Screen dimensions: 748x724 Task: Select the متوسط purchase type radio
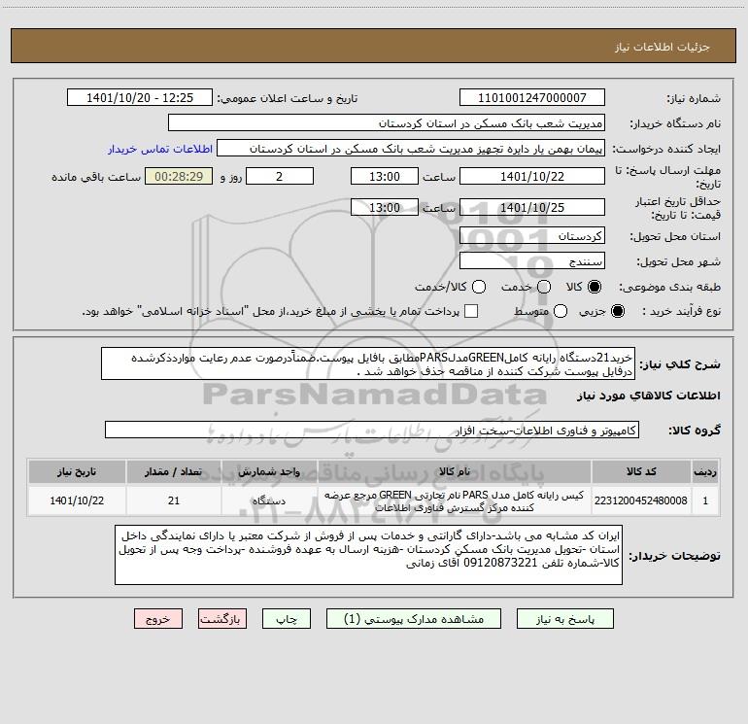coord(561,311)
